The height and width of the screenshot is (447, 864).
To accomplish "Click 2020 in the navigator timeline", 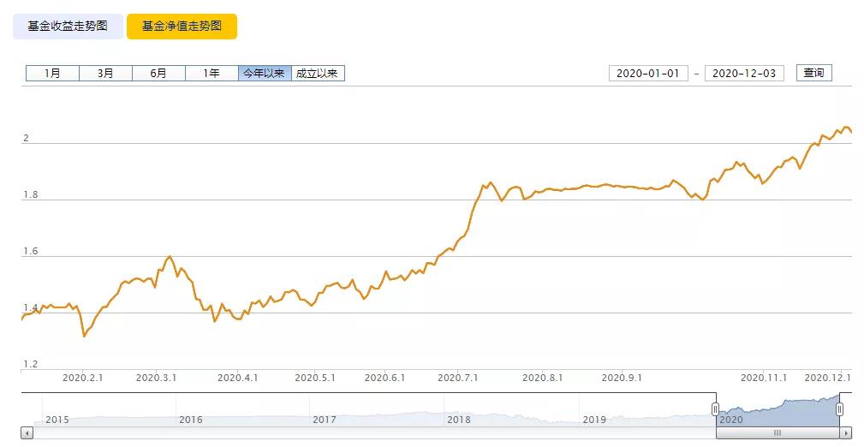I will 731,420.
